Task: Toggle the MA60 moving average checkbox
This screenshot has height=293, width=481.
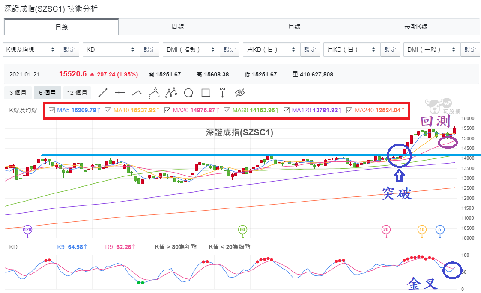Action: click(227, 110)
